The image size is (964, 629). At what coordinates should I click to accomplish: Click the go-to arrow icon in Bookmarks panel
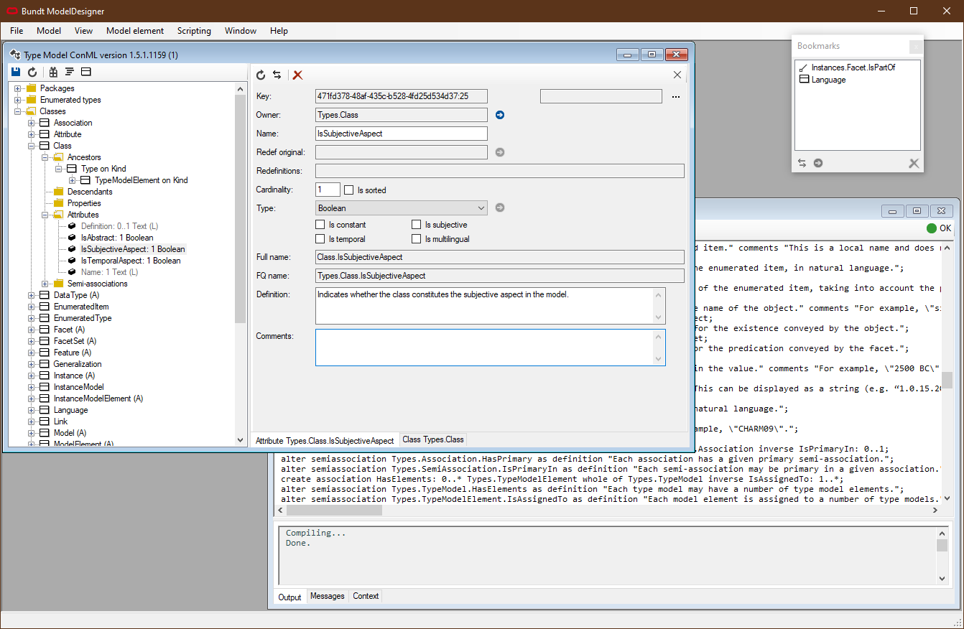818,163
